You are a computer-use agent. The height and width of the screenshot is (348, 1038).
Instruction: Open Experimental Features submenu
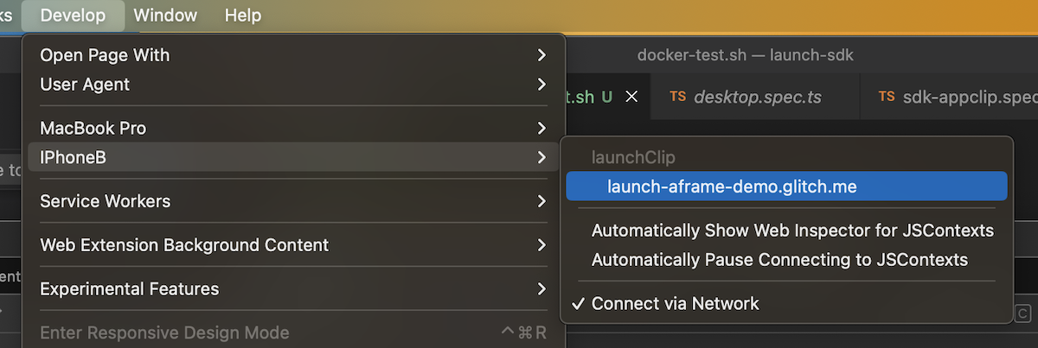[294, 288]
